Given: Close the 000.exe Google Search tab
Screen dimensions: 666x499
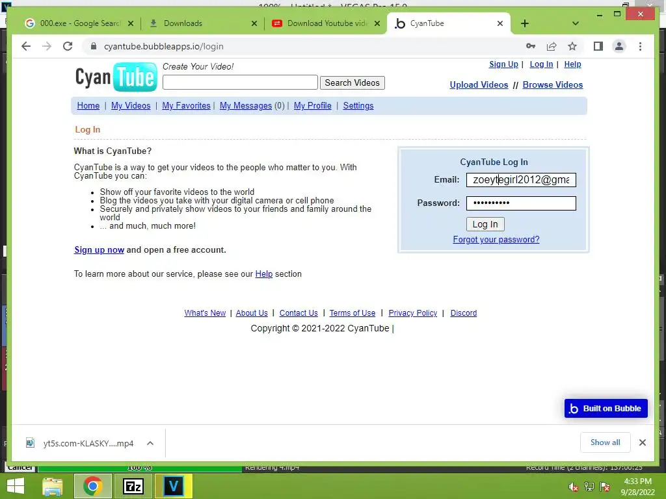Looking at the screenshot, I should point(131,23).
